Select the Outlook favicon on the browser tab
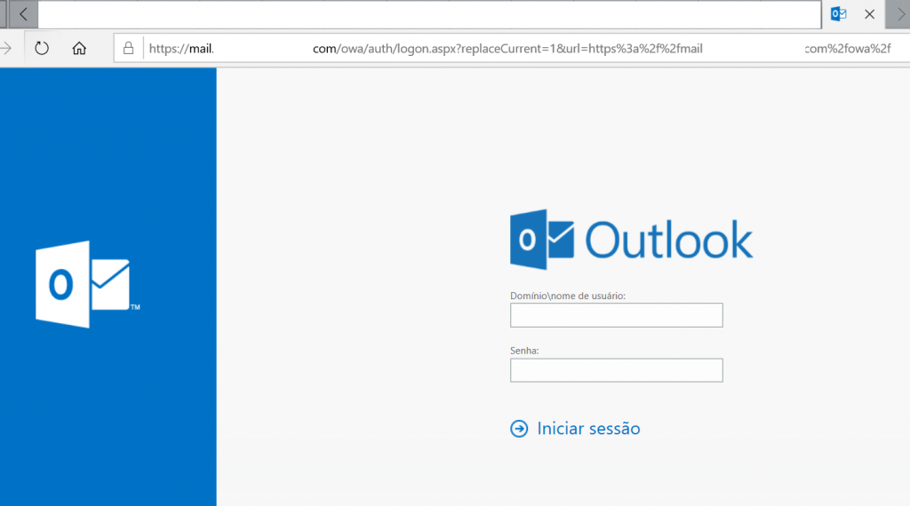Viewport: 910px width, 506px height. (x=838, y=14)
